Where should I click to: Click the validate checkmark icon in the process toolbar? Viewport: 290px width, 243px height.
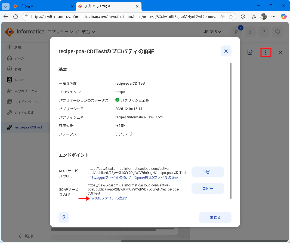coord(250,53)
